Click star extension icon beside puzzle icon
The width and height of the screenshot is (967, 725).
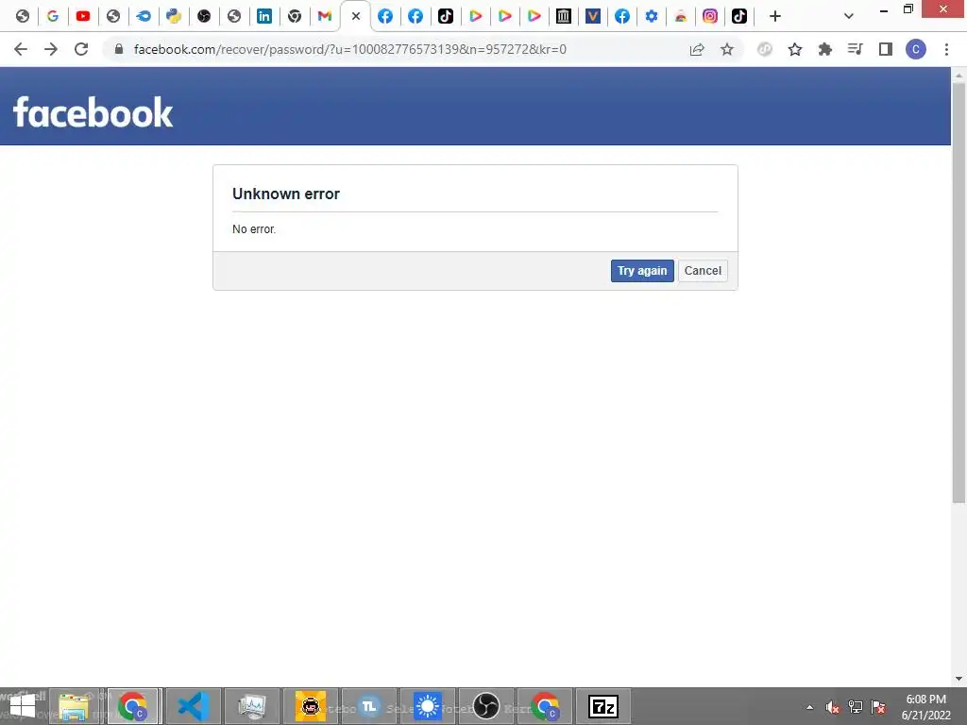pyautogui.click(x=795, y=49)
